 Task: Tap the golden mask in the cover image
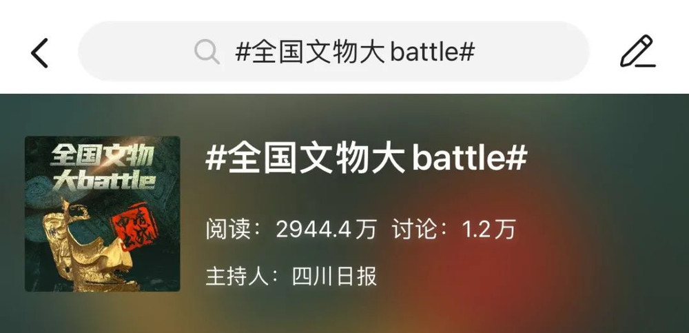coord(90,248)
